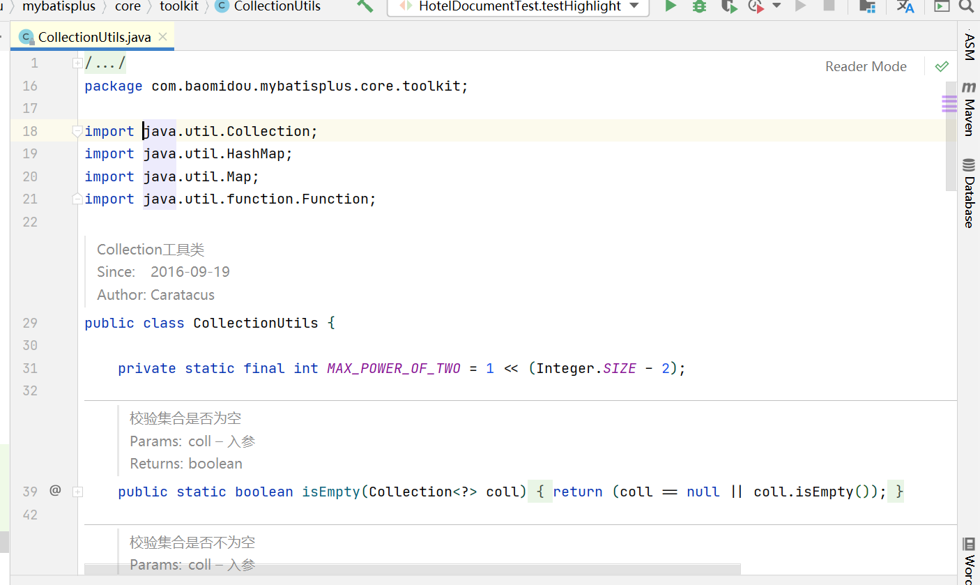Click import java.util.Map line

[x=172, y=176]
